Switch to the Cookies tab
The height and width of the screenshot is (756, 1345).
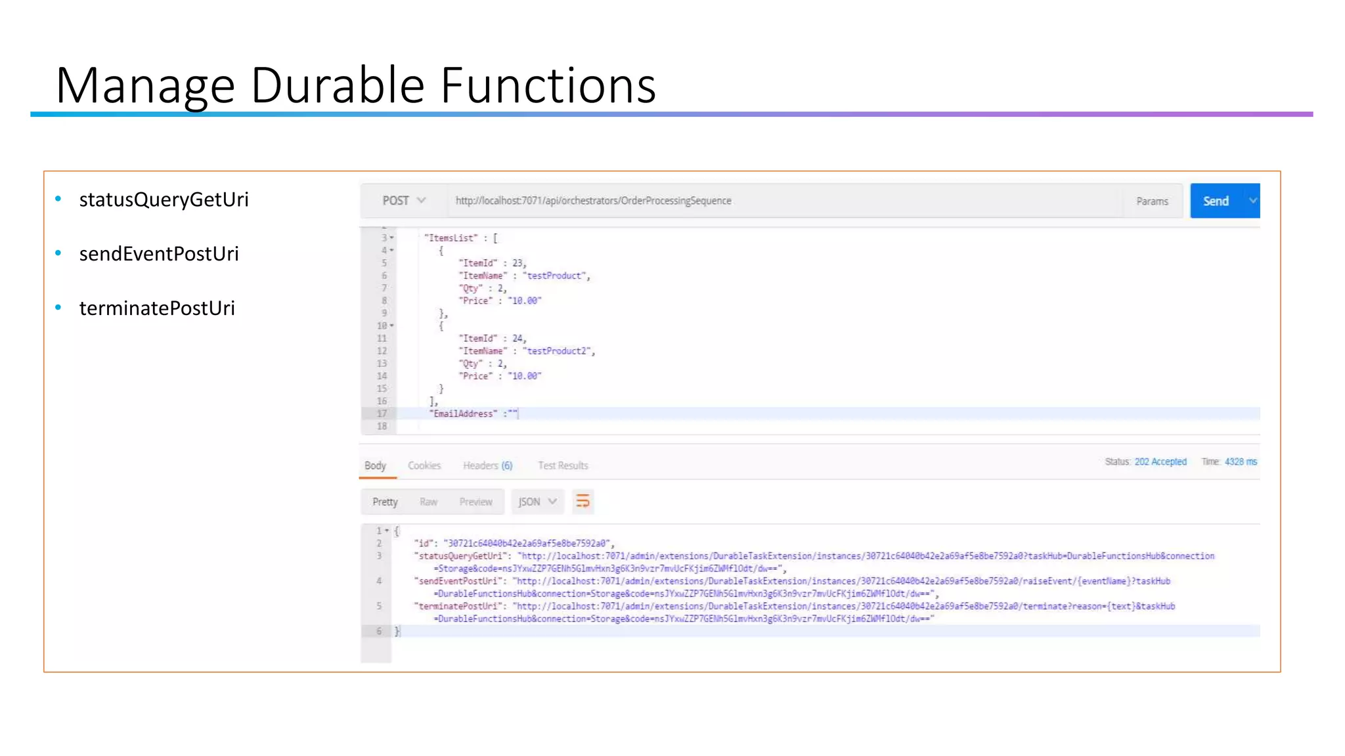424,465
